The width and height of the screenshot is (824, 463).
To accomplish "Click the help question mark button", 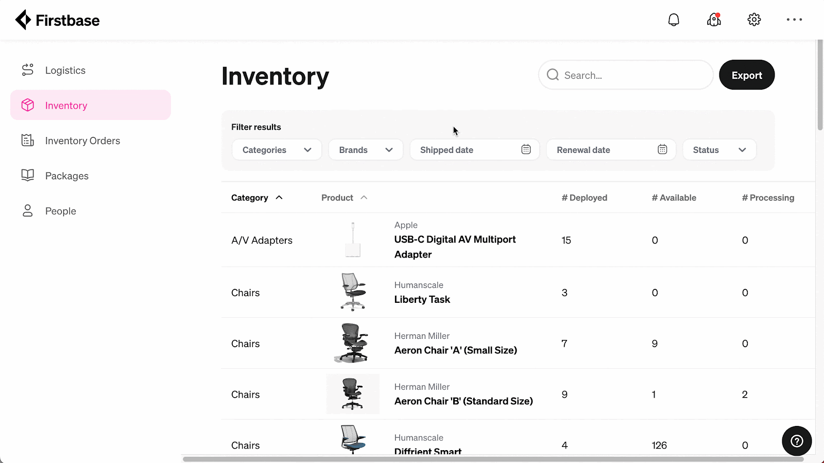I will (x=797, y=441).
